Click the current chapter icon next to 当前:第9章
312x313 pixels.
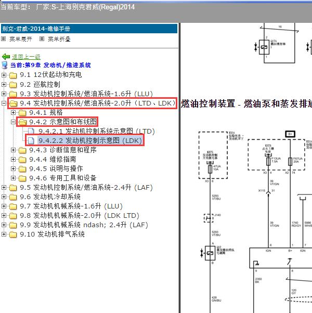[5, 66]
